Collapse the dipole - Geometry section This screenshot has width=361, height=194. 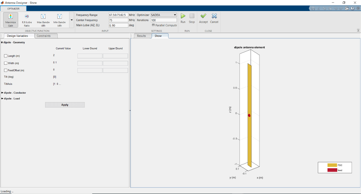2,42
